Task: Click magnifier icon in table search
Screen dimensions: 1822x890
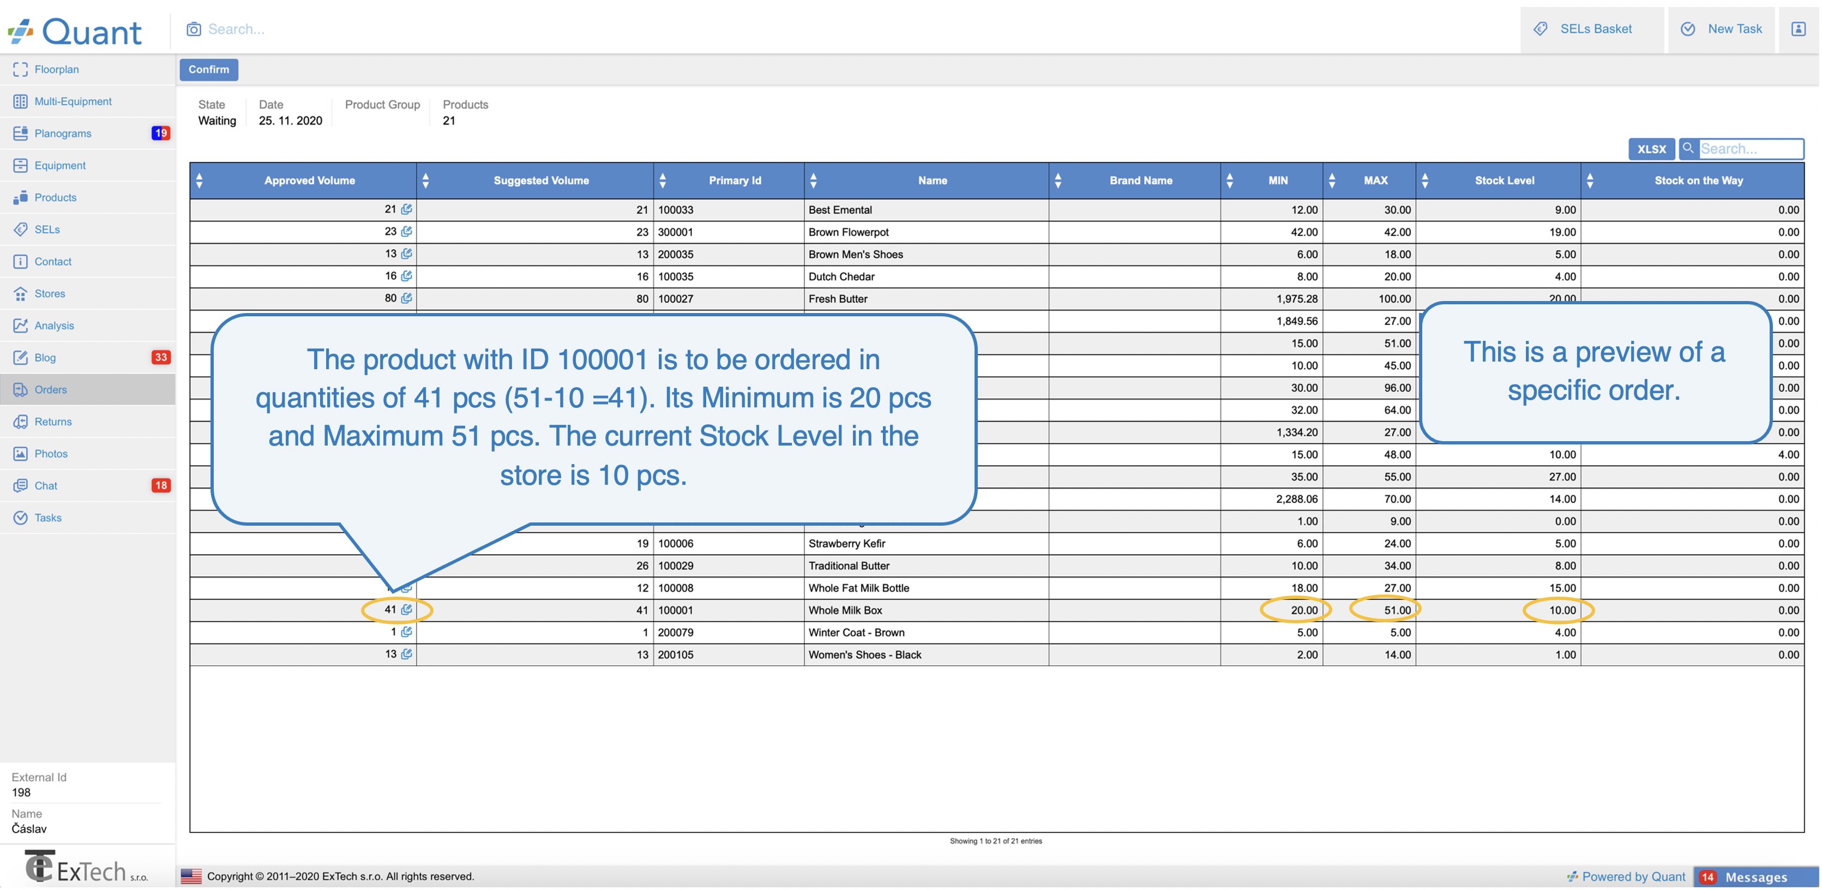Action: click(x=1688, y=148)
